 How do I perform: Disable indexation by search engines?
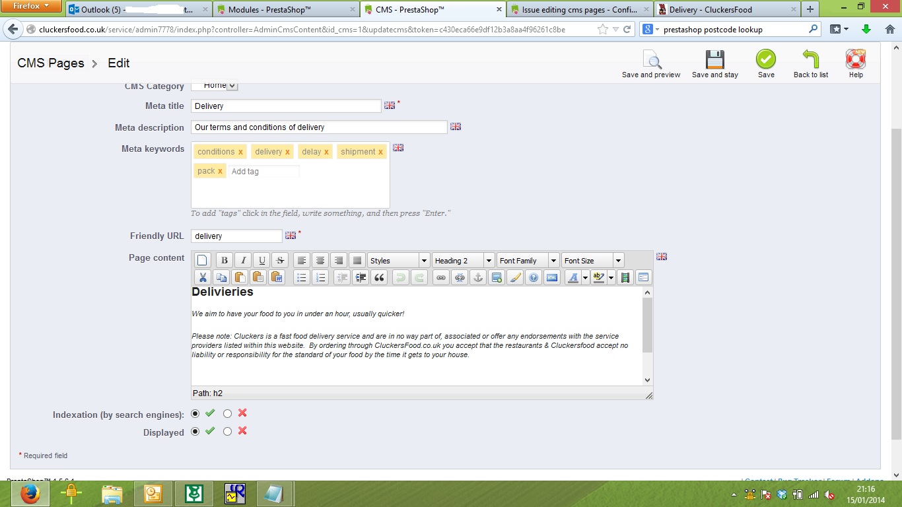227,413
